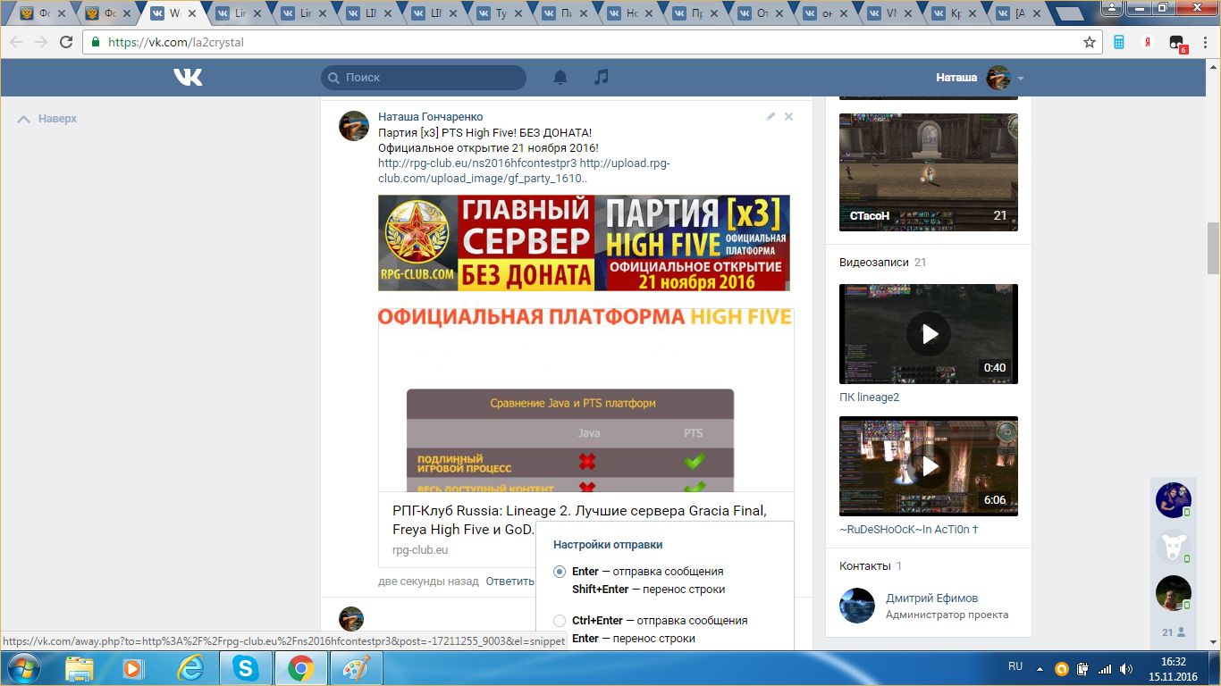Click the две секунды назад timestamp
The image size is (1221, 686).
pos(428,581)
